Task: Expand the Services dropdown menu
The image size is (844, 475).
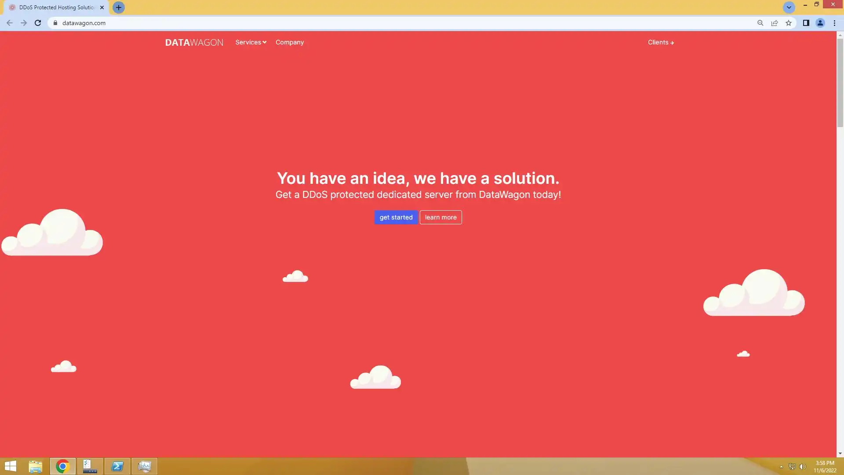Action: click(x=251, y=42)
